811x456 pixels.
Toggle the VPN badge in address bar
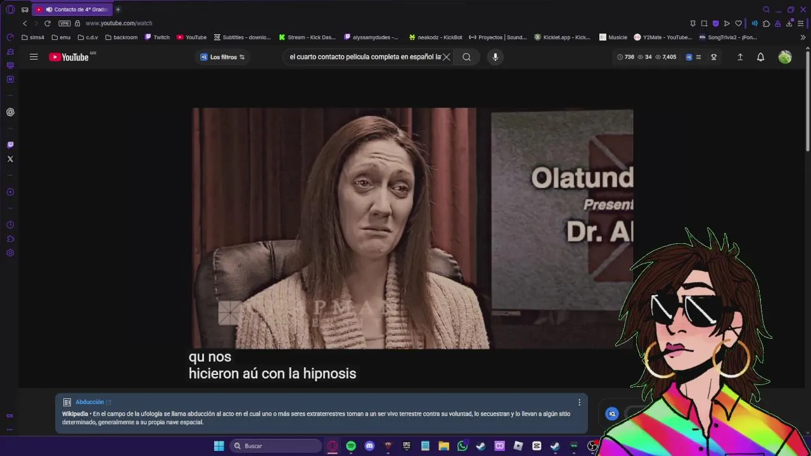coord(65,23)
